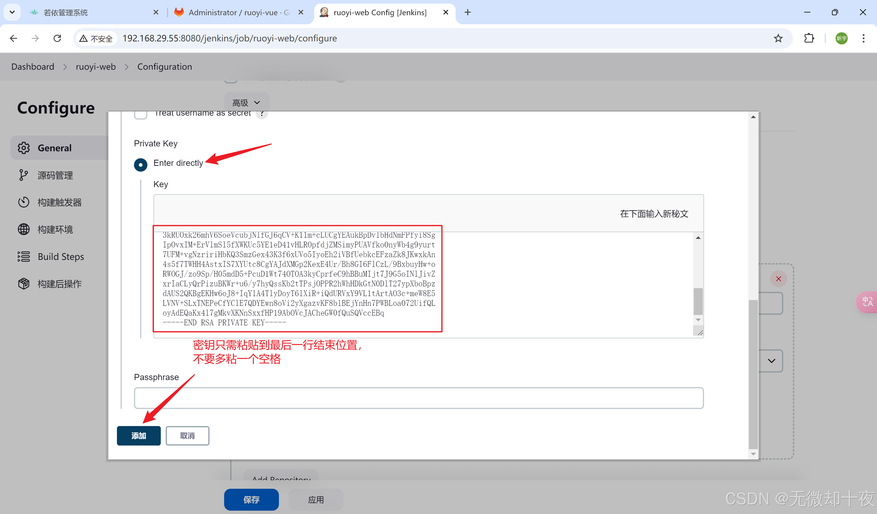Open the dropdown chevron right of dialog
This screenshot has height=514, width=877.
coord(771,361)
